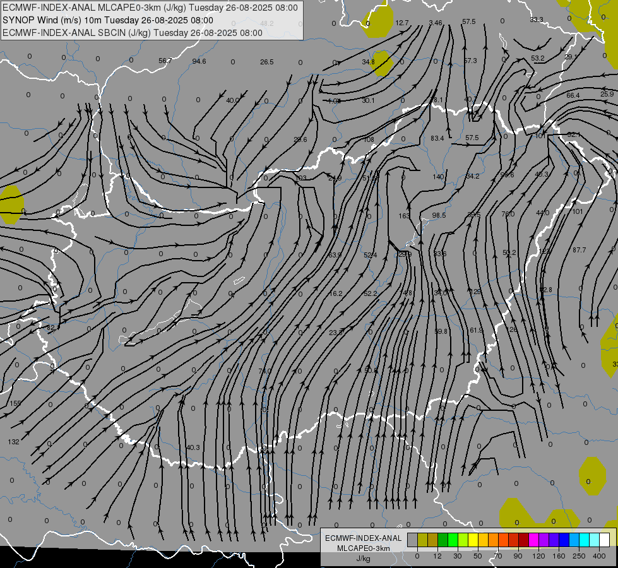Screen dimensions: 618x568
Task: Click the map value 56.7
Action: pyautogui.click(x=165, y=61)
